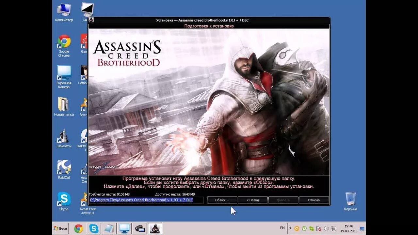418x235 pixels.
Task: Switch the EN input language indicator
Action: tap(282, 228)
